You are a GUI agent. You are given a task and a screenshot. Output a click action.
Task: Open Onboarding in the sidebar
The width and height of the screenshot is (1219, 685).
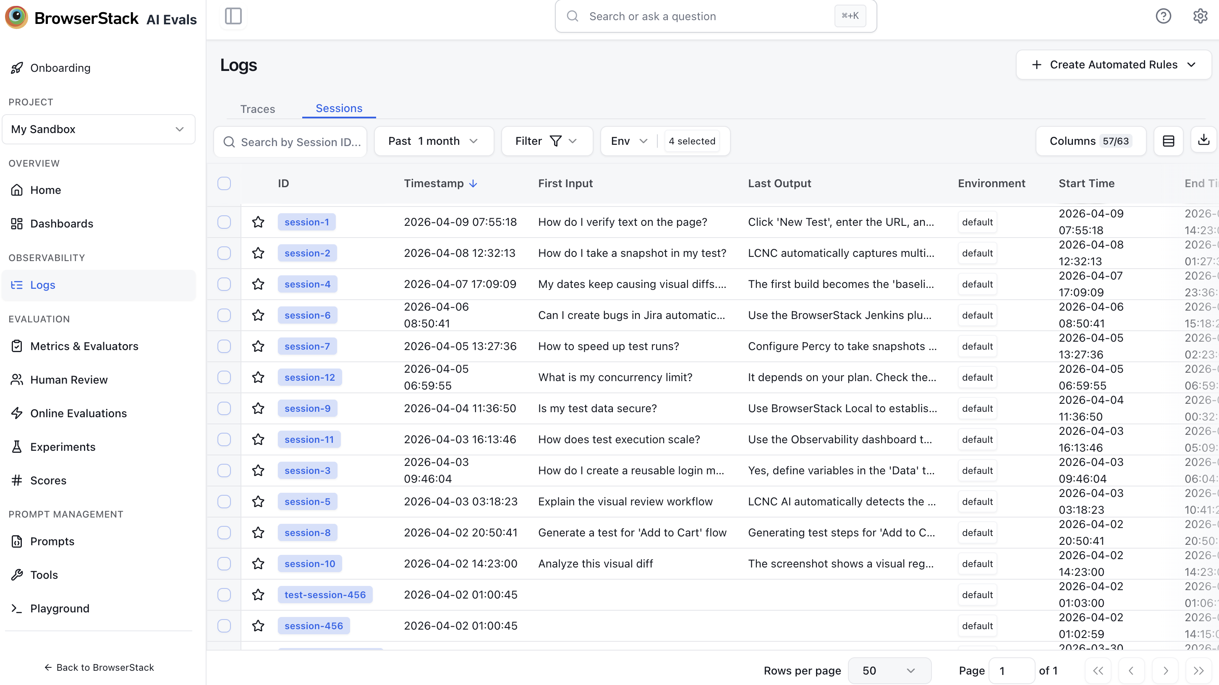click(x=60, y=68)
